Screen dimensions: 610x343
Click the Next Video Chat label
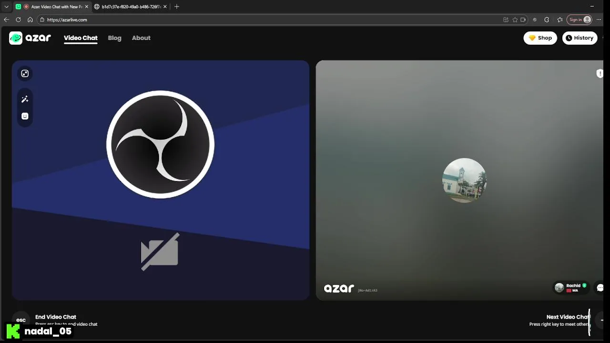(568, 317)
